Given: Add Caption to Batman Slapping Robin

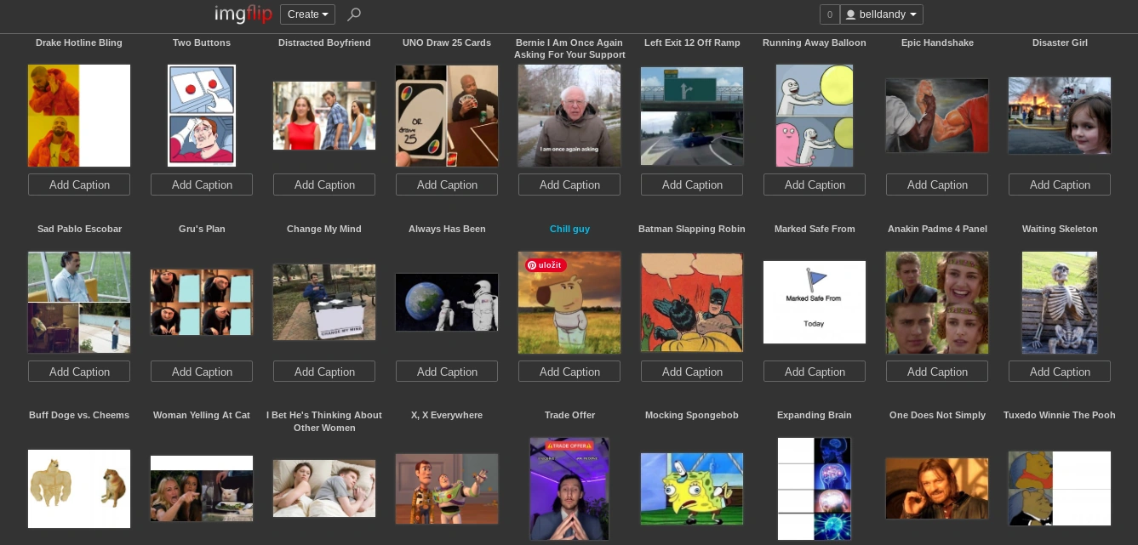Looking at the screenshot, I should 692,372.
